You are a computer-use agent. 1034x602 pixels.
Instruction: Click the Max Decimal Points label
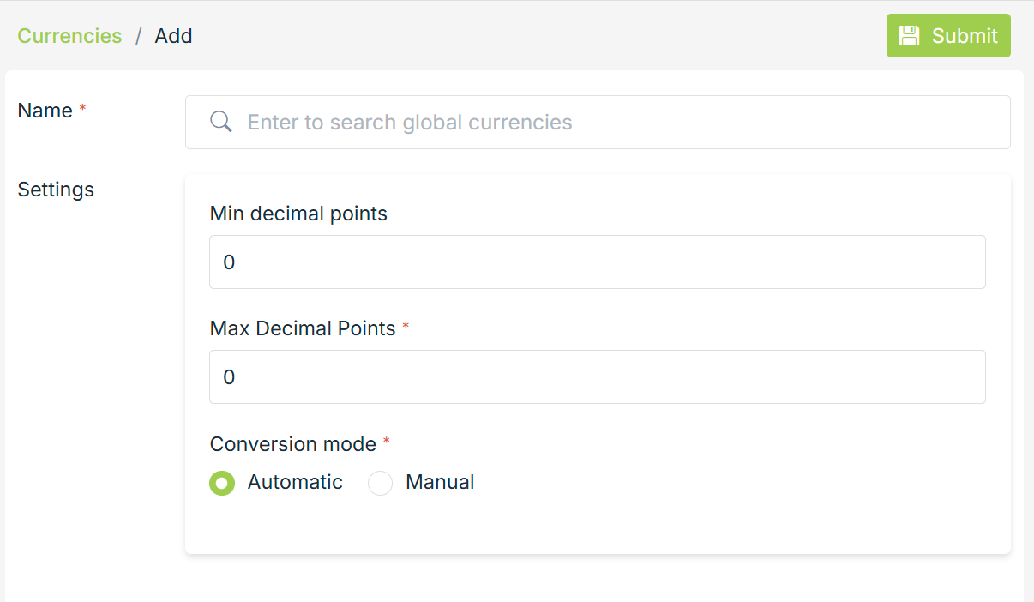(x=303, y=328)
